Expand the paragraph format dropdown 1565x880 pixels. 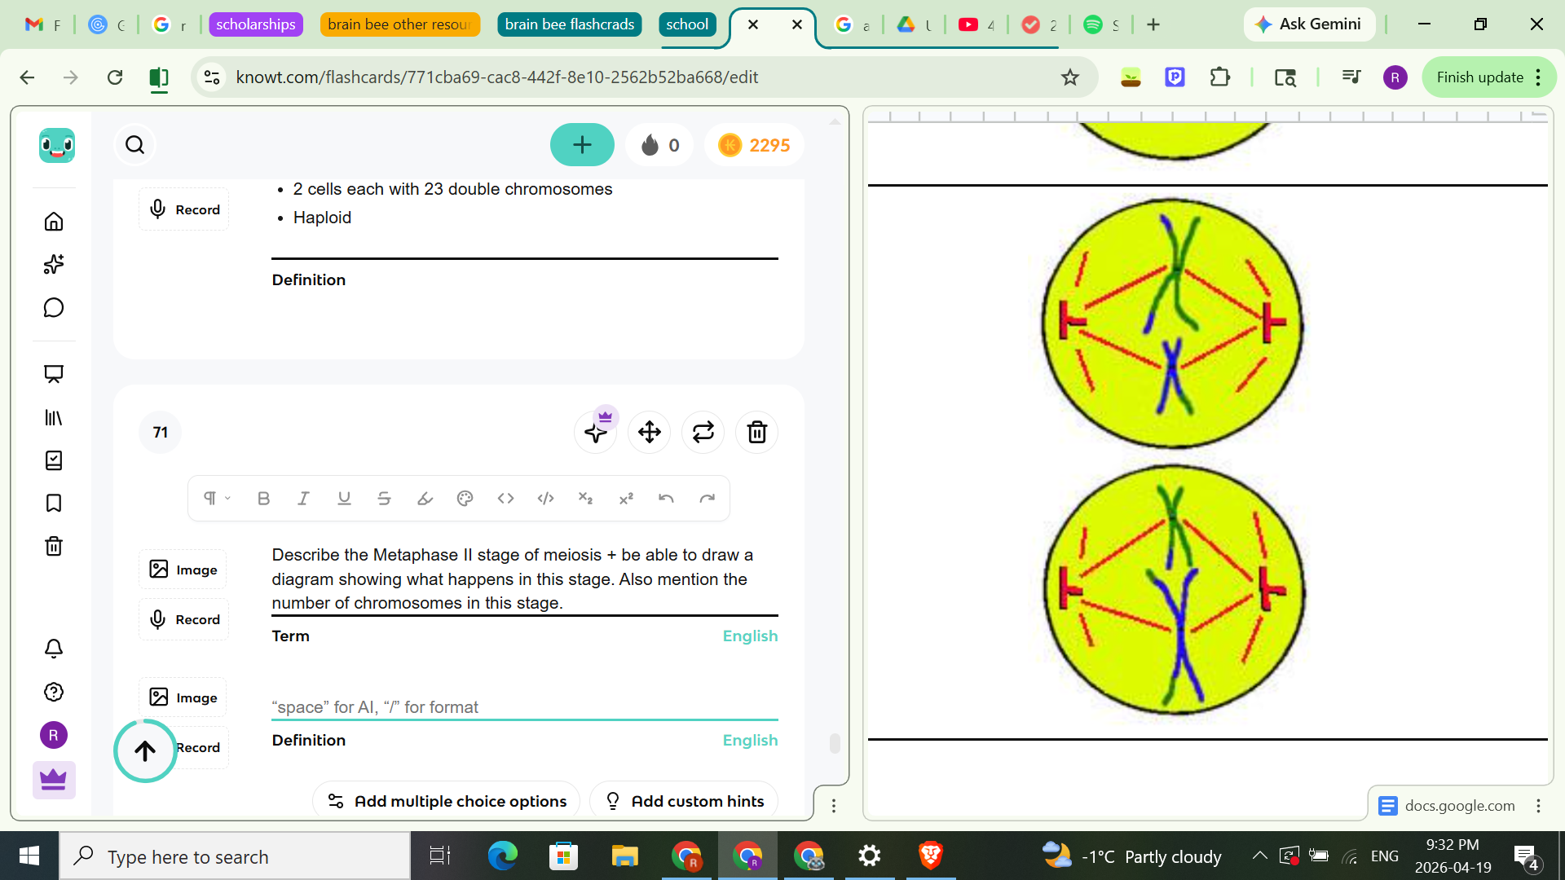pyautogui.click(x=214, y=498)
